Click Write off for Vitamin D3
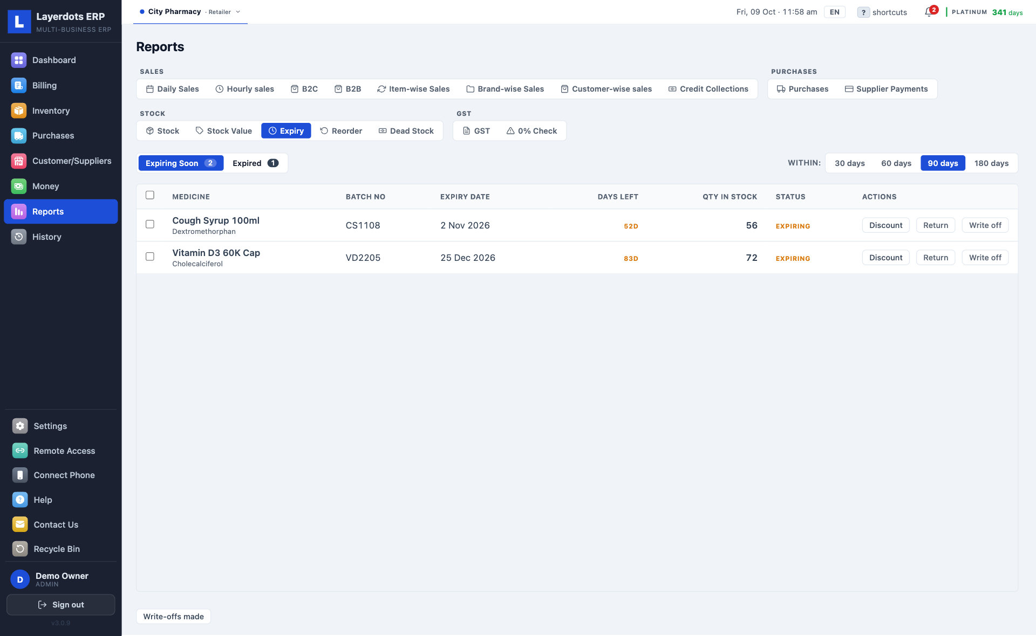 coord(985,258)
